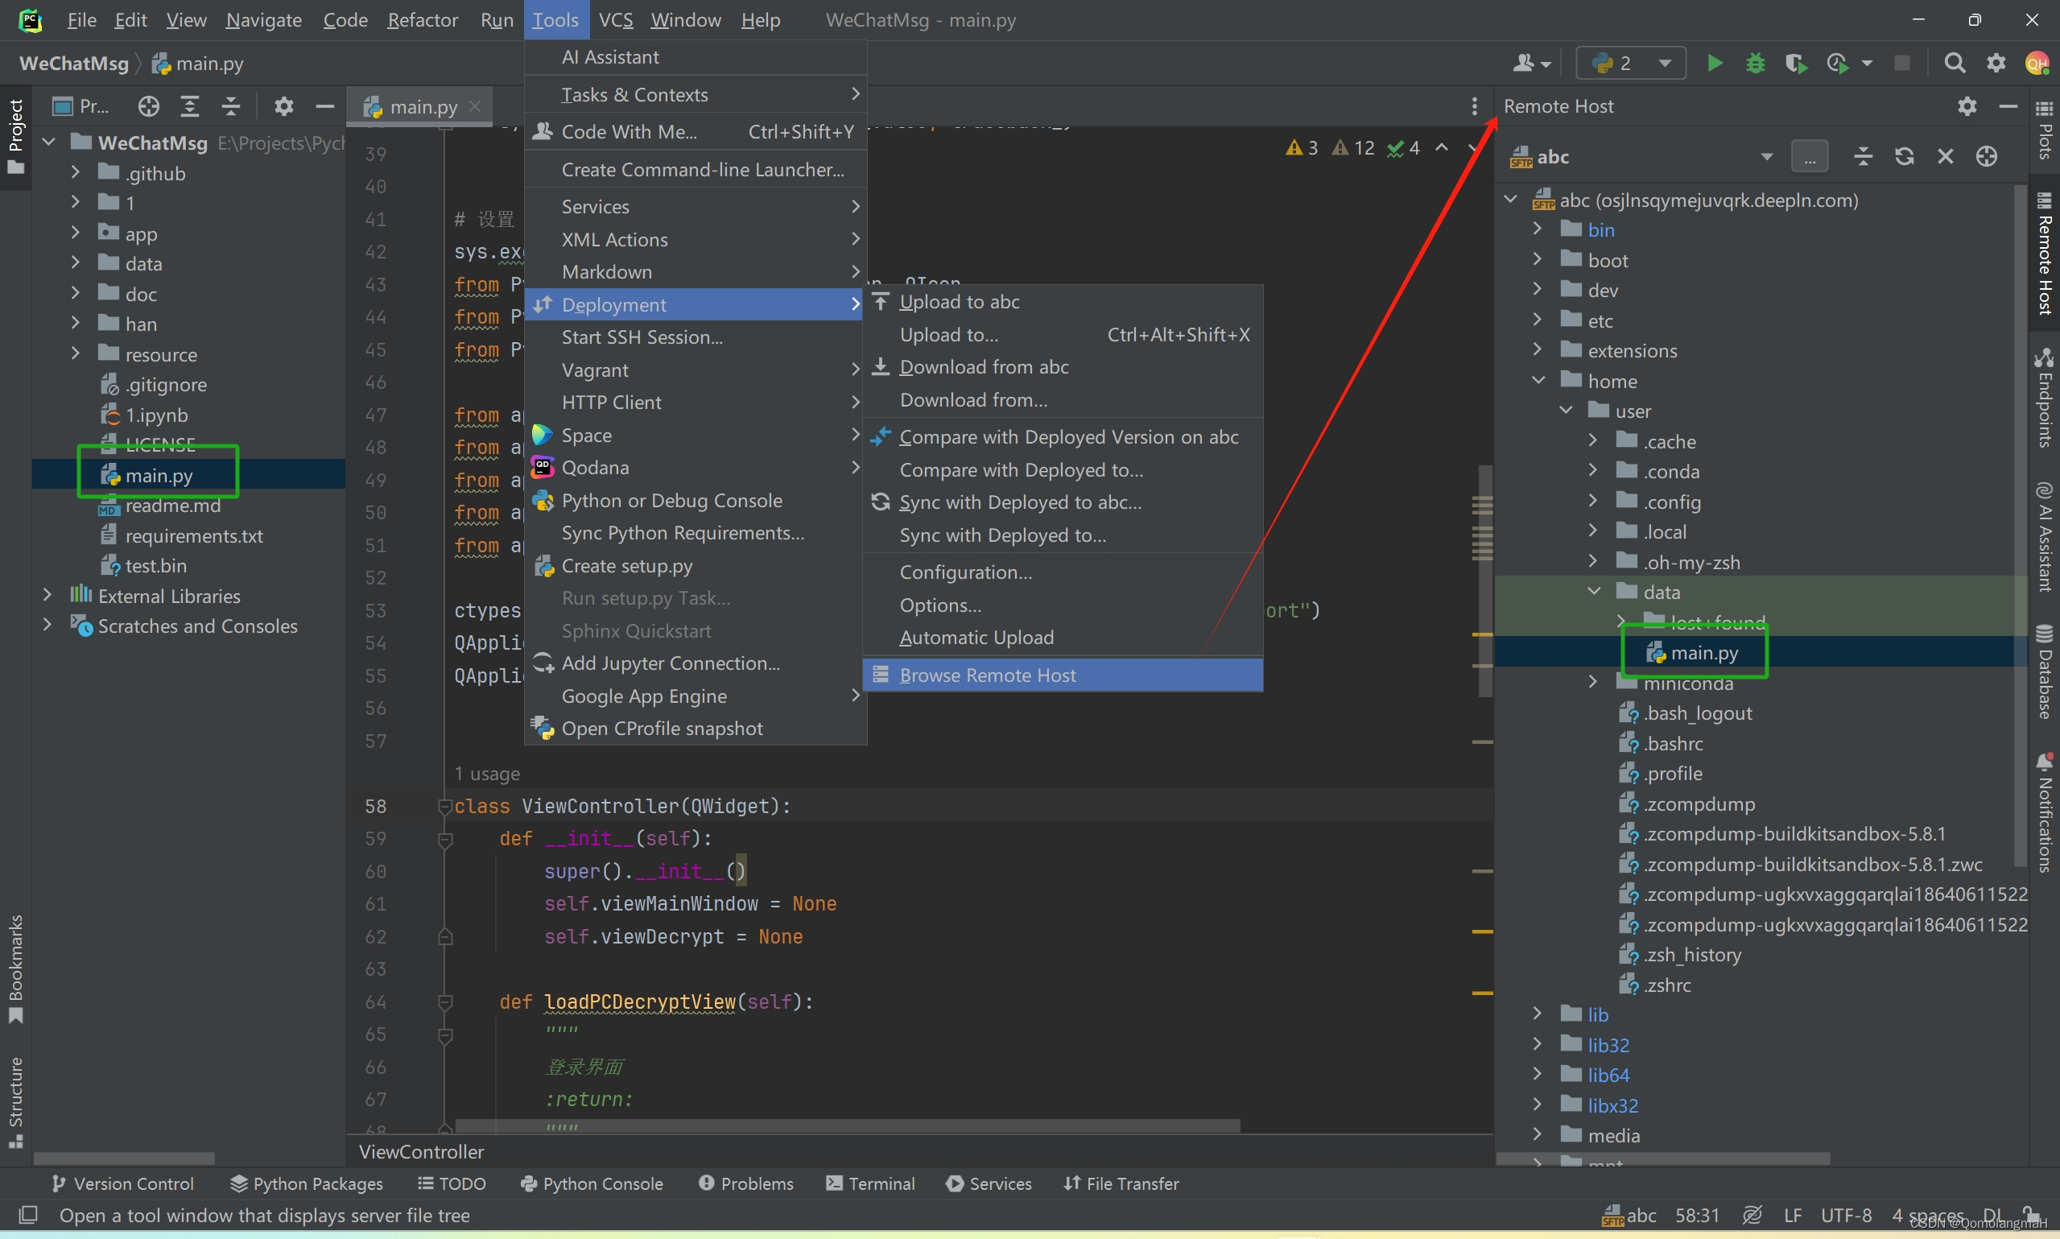The image size is (2060, 1239).
Task: Click the UTF-8 encoding in status bar
Action: (x=1847, y=1215)
